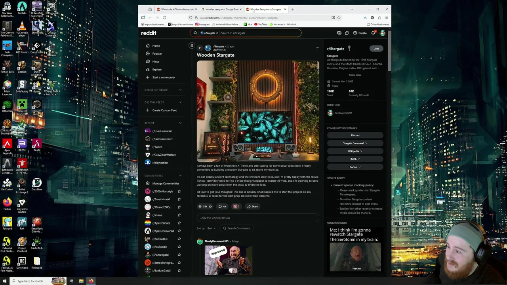Open the notifications bell in Reddit header
The image size is (507, 285).
(x=373, y=33)
